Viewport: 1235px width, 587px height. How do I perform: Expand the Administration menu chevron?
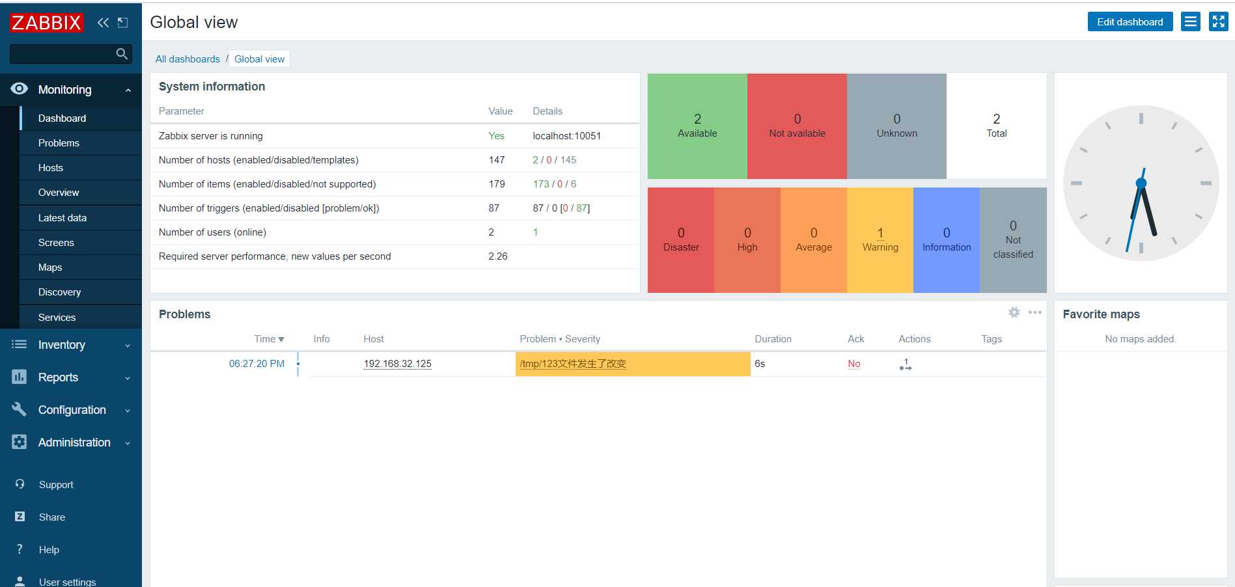(x=128, y=443)
